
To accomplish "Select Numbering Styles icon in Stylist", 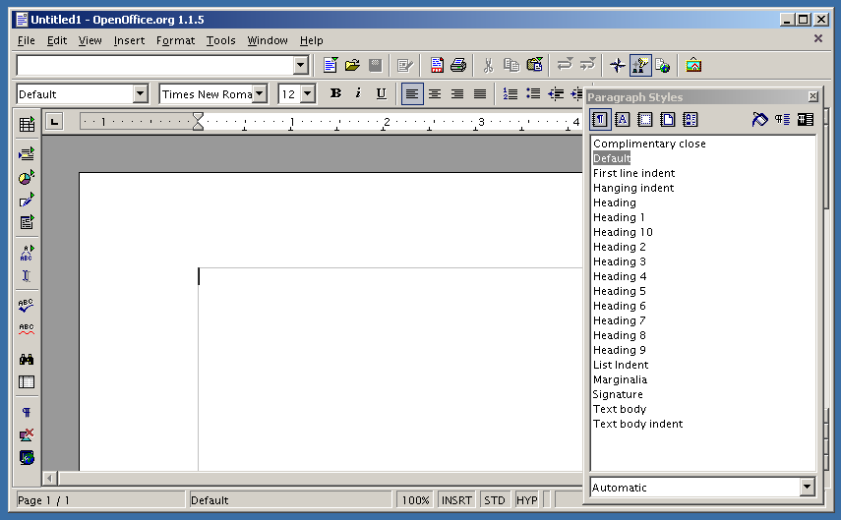I will pyautogui.click(x=691, y=119).
